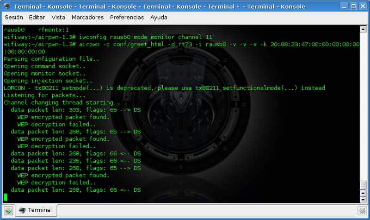Select the Terminal session tab
370x220 pixels.
click(x=36, y=210)
